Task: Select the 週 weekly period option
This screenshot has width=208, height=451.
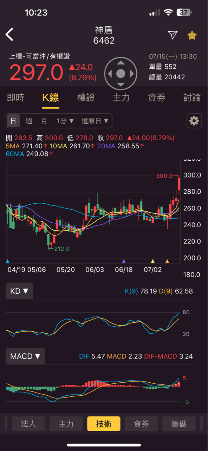Action: click(29, 121)
